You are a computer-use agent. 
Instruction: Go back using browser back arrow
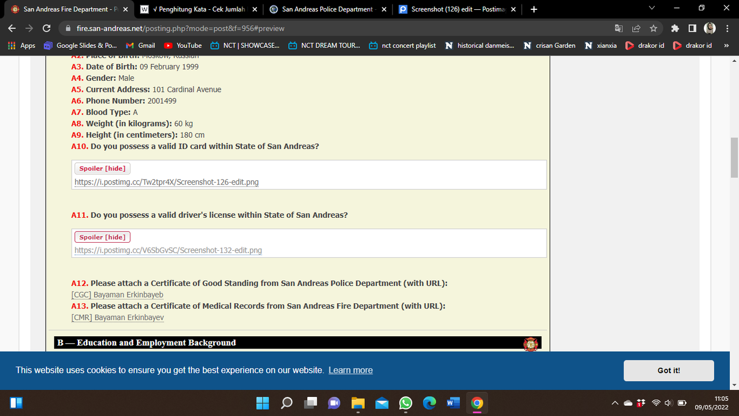pos(13,28)
